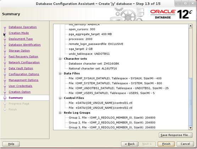The width and height of the screenshot is (197, 149).
Task: Select Redo Log Group 2 row
Action: (x=112, y=123)
